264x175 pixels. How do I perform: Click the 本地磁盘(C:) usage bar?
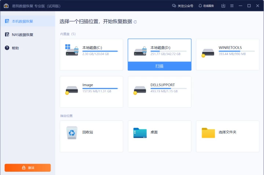[x=100, y=51]
